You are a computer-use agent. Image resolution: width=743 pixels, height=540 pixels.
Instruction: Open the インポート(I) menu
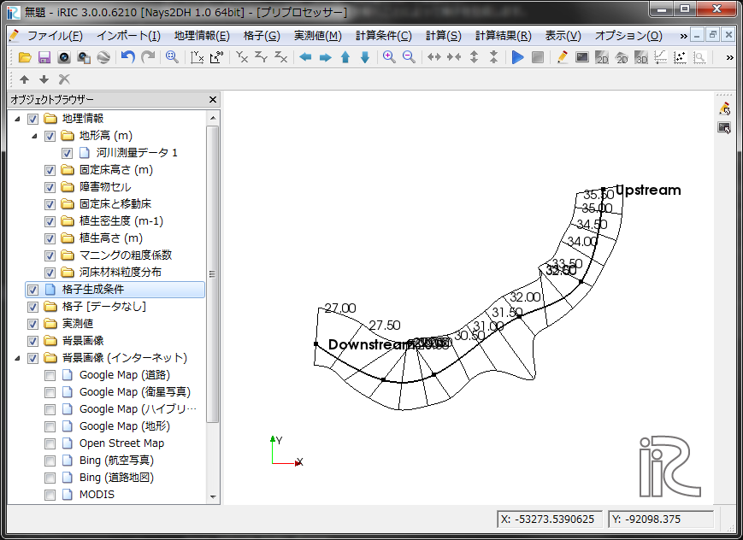click(128, 36)
